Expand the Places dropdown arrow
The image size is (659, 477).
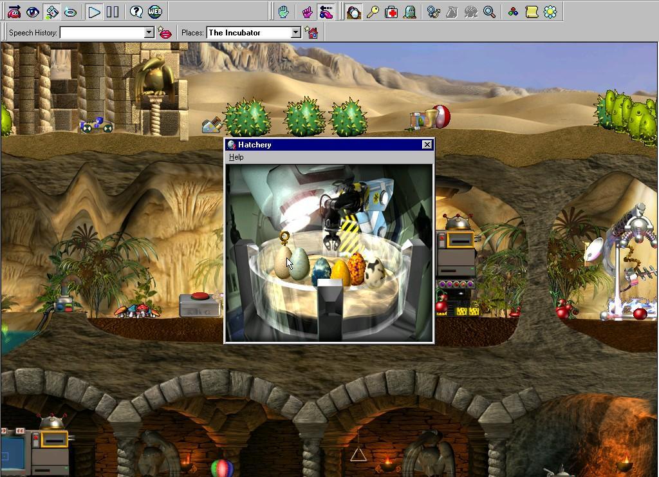(296, 33)
